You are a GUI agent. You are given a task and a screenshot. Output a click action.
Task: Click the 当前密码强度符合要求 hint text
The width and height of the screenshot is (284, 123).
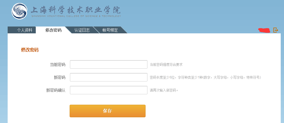tap(166, 65)
